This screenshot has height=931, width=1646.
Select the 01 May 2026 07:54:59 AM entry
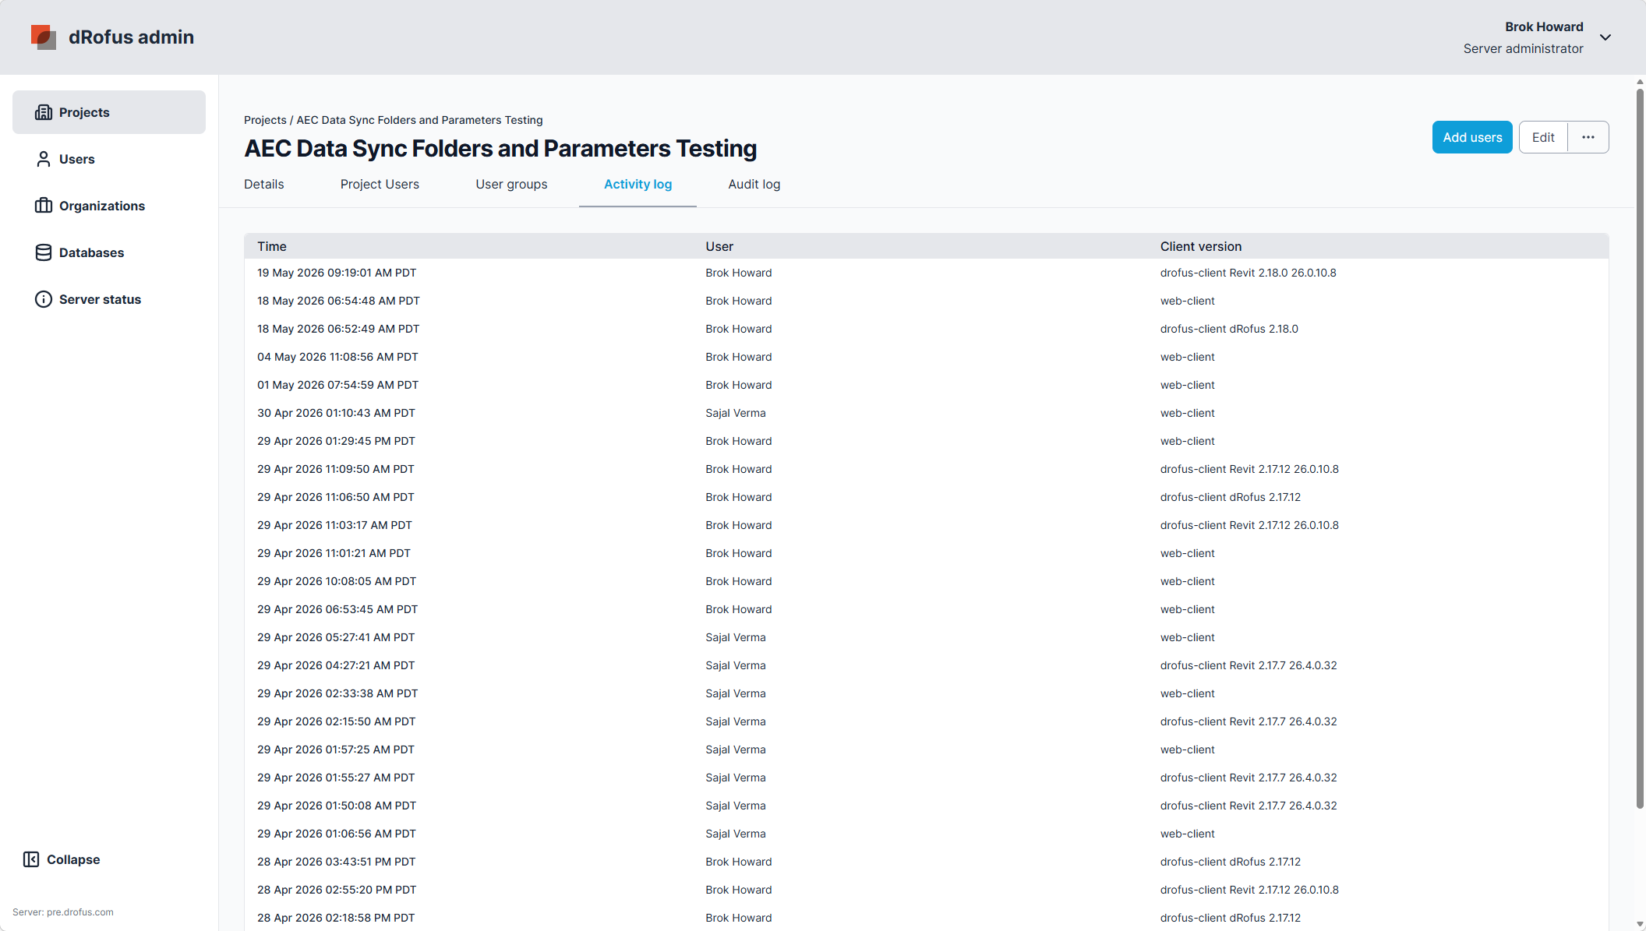point(926,385)
